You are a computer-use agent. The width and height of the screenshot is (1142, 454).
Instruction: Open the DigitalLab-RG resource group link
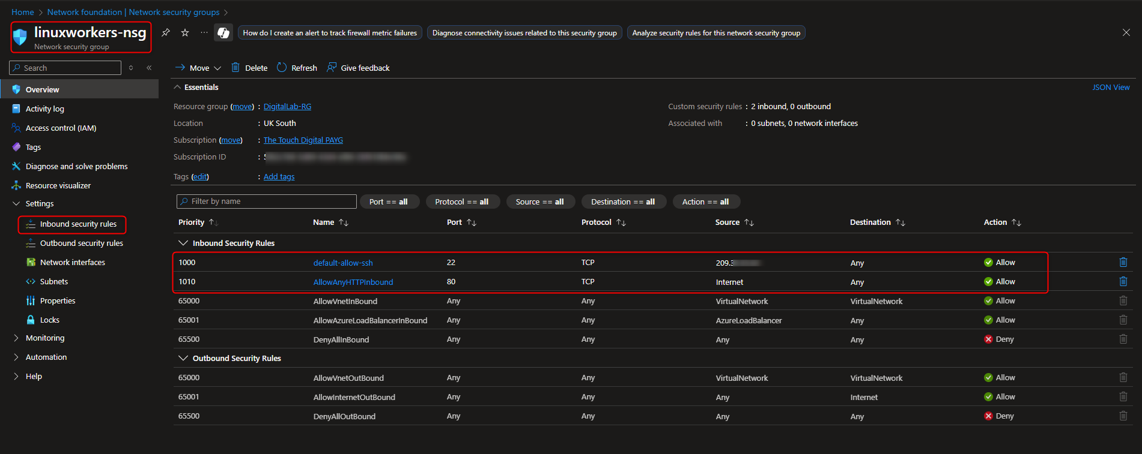click(287, 107)
